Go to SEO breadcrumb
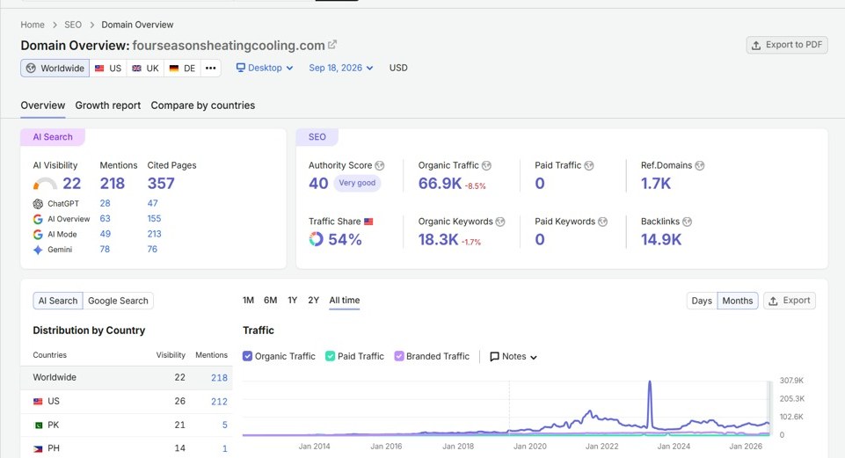 click(x=73, y=25)
